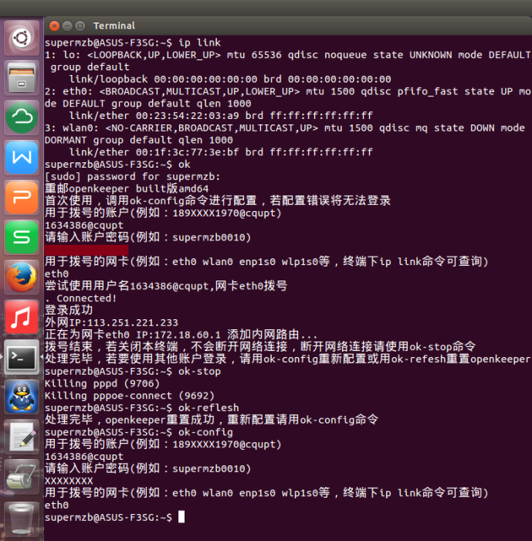532x541 pixels.
Task: Open the Ubuntu Dash search launcher
Action: [x=22, y=38]
